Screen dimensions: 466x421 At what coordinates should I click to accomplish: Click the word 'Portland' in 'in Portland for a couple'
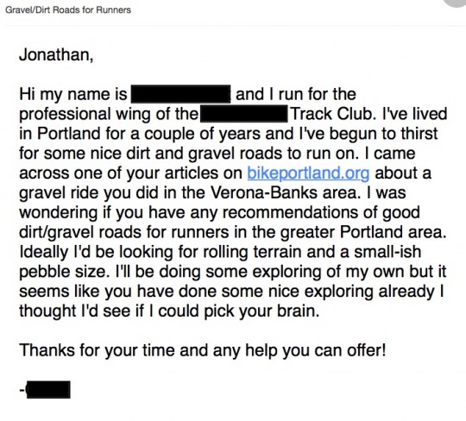coord(69,134)
